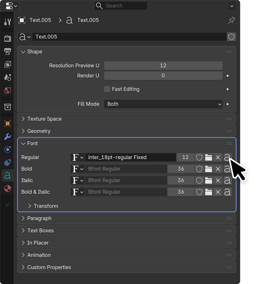
Task: Open the Render properties tab
Action: pyautogui.click(x=7, y=38)
